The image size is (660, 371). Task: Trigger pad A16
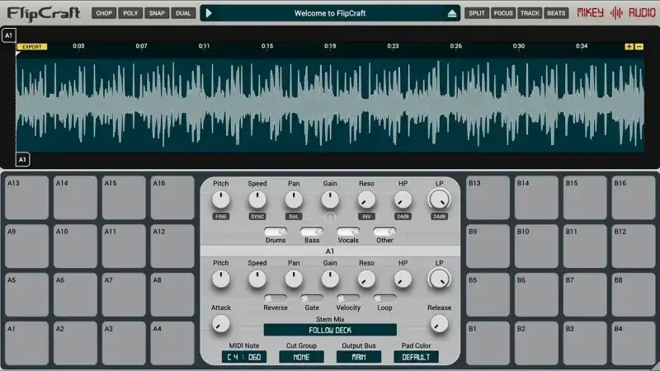(172, 198)
